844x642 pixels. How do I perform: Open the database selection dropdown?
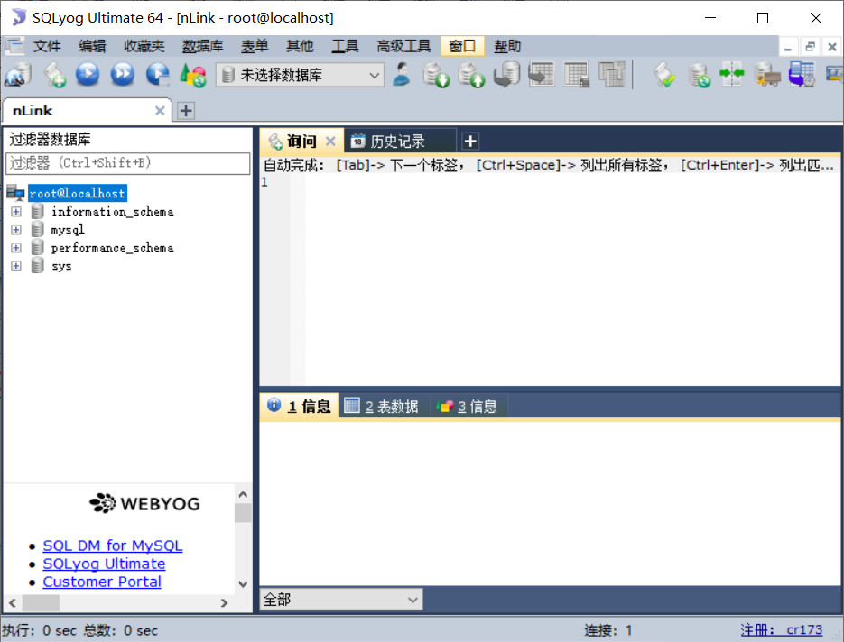point(374,74)
